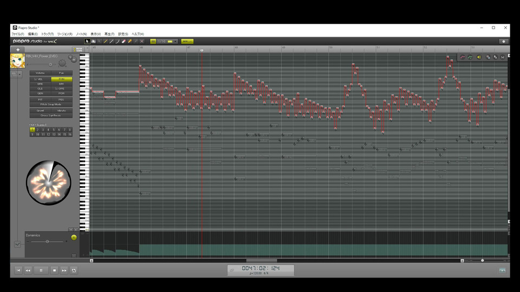This screenshot has width=520, height=292.
Task: Select the CLE parameter
Action: (x=40, y=89)
